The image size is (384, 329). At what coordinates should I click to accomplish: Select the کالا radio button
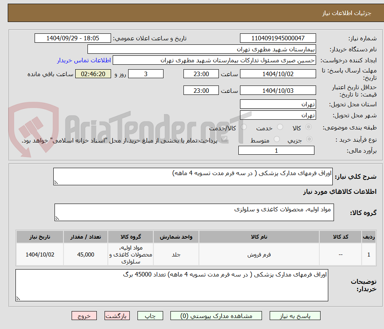pyautogui.click(x=309, y=127)
